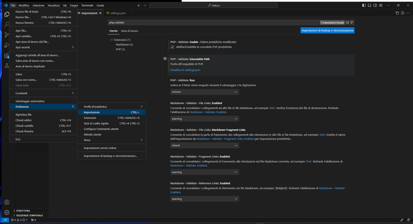Choose Tasti di scelta rapida
Screen dimensions: 413x224
(111, 123)
